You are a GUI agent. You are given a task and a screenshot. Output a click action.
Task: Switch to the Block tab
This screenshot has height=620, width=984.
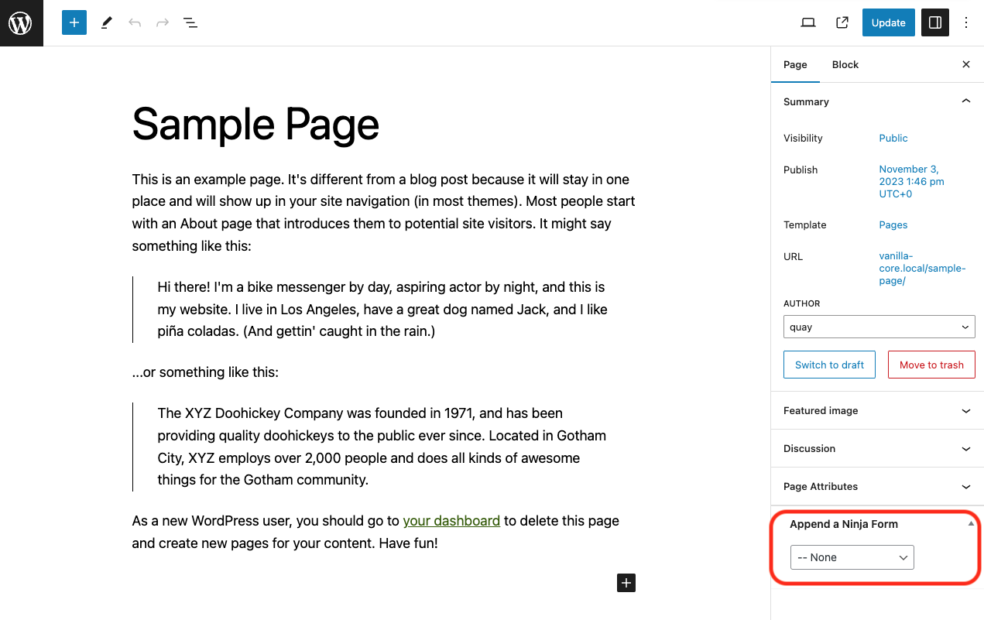845,64
